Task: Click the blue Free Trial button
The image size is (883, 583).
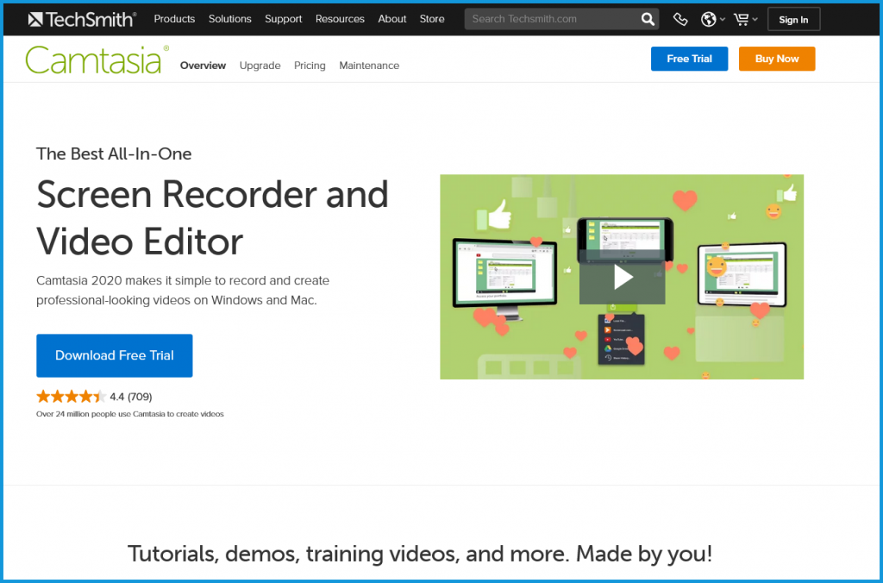Action: point(689,59)
